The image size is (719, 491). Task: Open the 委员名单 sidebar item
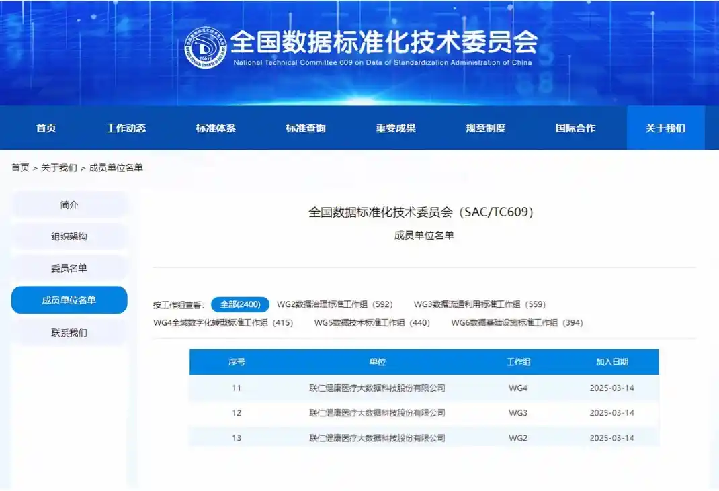tap(69, 268)
